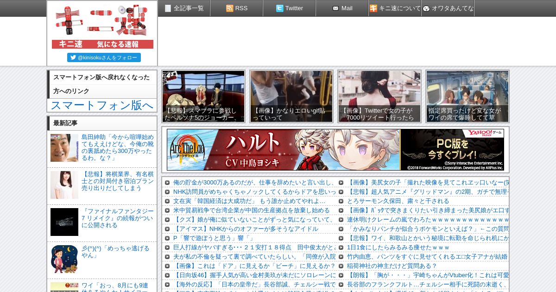This screenshot has height=292, width=556.
Task: Open 【朗報】「胸が・・・」宇崎ちゃん headline
Action: click(x=428, y=275)
